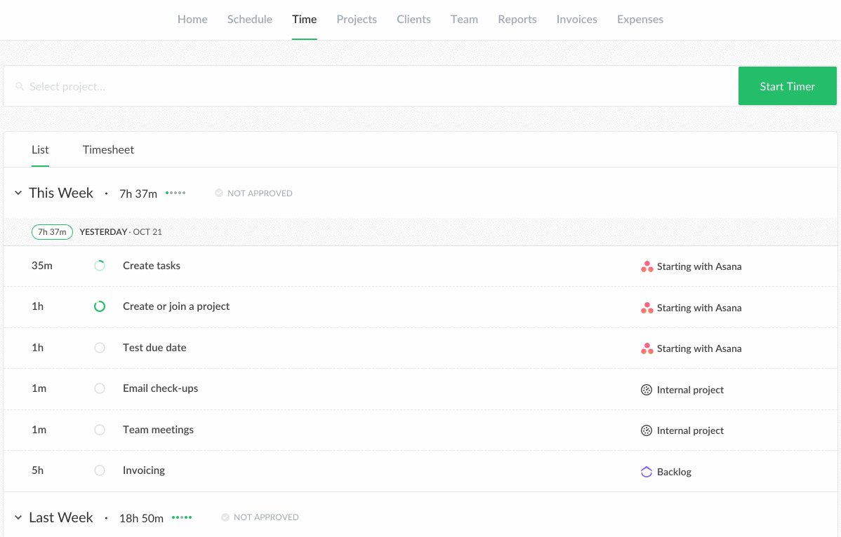Click the 35m duration of Create tasks
841x537 pixels.
point(42,266)
